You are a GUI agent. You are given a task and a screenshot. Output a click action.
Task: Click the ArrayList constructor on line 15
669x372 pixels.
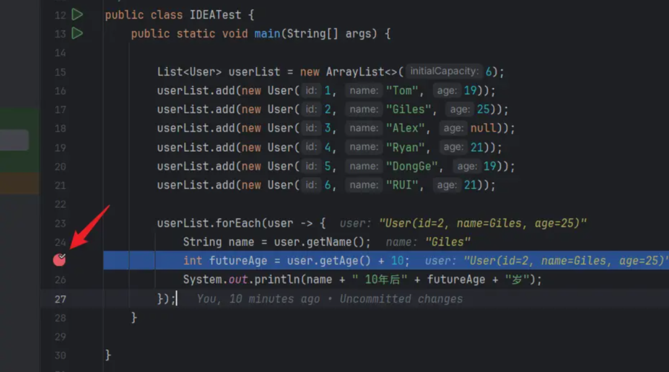coord(355,72)
